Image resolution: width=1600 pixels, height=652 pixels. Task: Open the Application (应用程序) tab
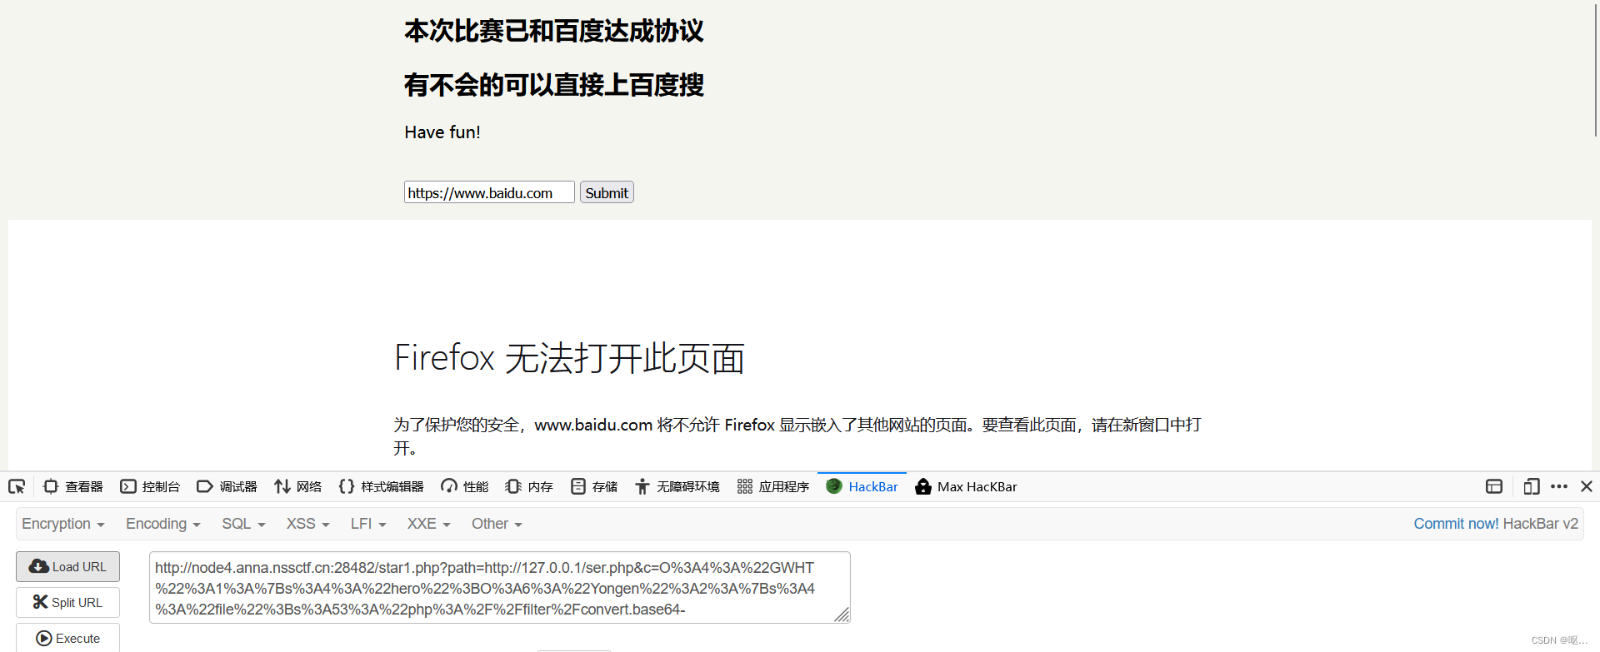point(773,486)
